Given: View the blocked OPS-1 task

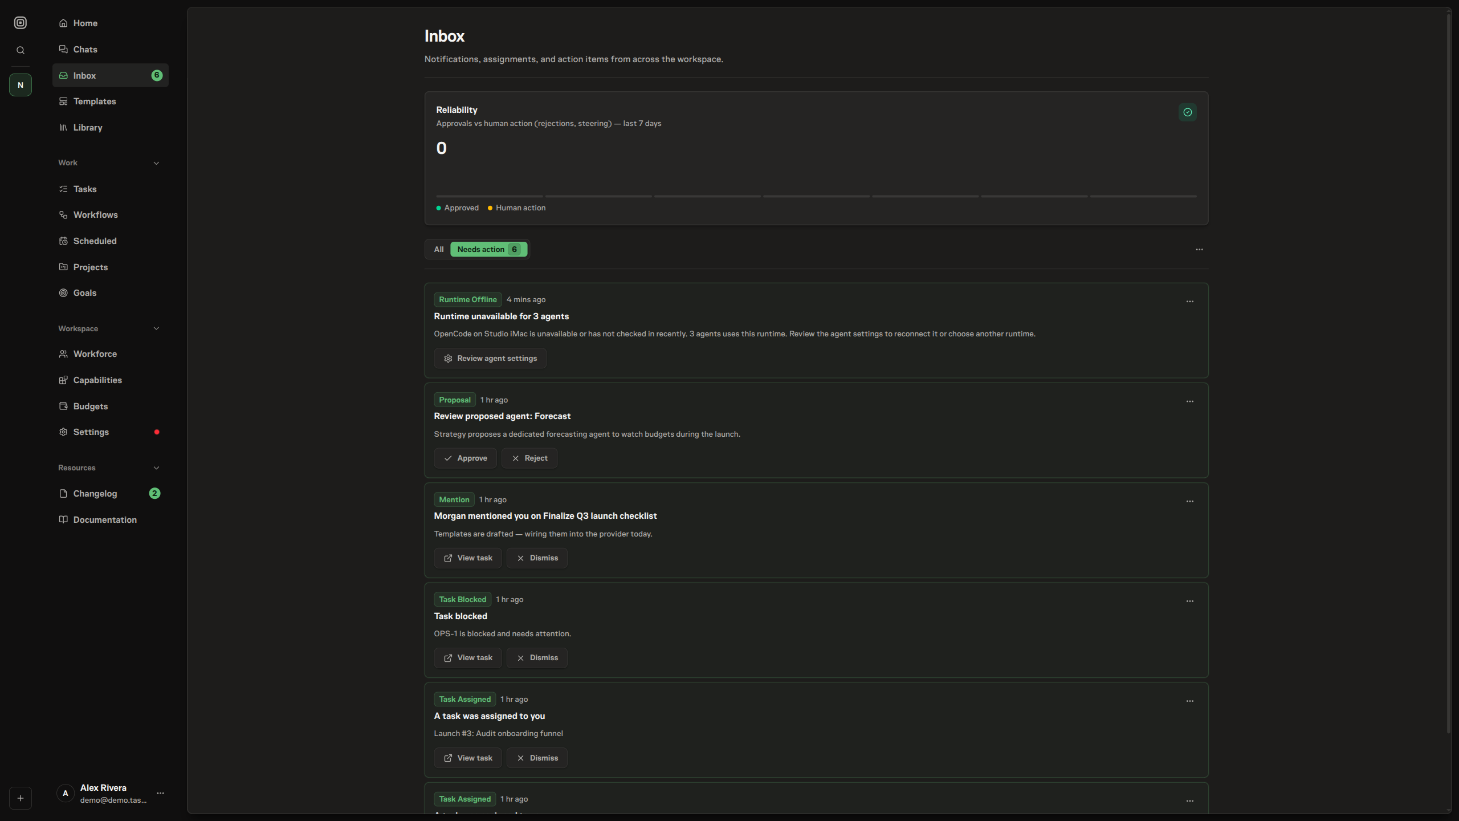Looking at the screenshot, I should pyautogui.click(x=468, y=658).
